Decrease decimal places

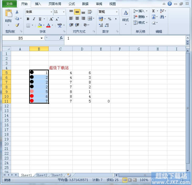(x=107, y=25)
